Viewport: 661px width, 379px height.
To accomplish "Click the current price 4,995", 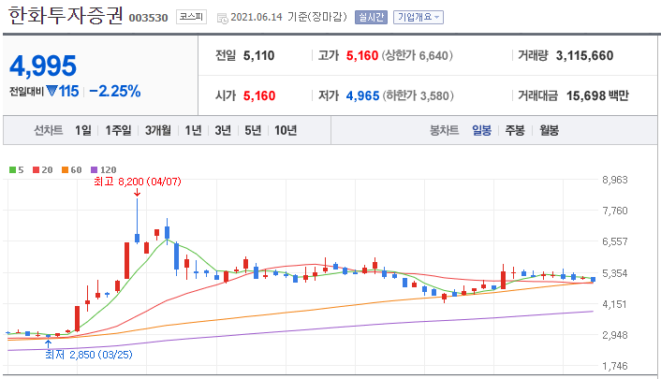I will (42, 66).
